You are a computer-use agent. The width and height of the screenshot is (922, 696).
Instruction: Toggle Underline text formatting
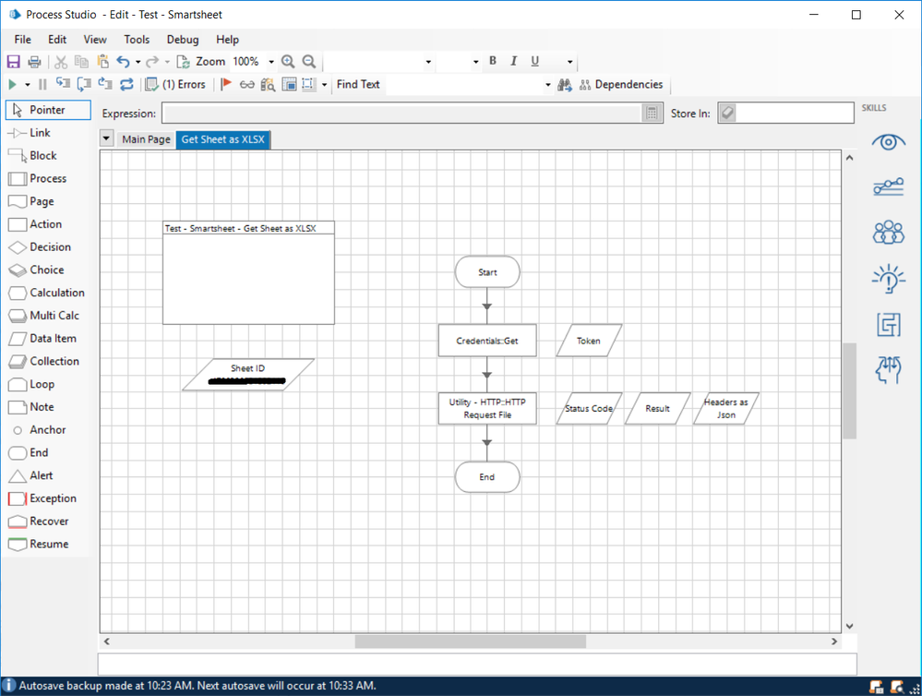click(534, 62)
